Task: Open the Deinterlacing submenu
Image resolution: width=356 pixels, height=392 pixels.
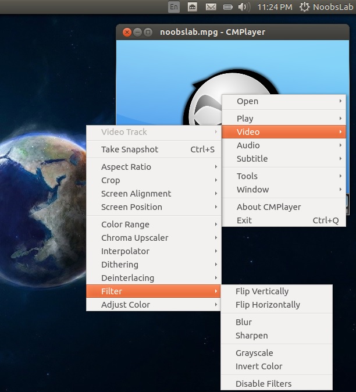Action: click(x=154, y=278)
